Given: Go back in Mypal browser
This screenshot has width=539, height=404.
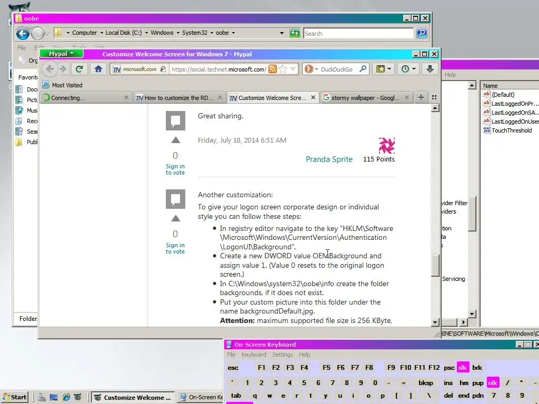Looking at the screenshot, I should (50, 69).
